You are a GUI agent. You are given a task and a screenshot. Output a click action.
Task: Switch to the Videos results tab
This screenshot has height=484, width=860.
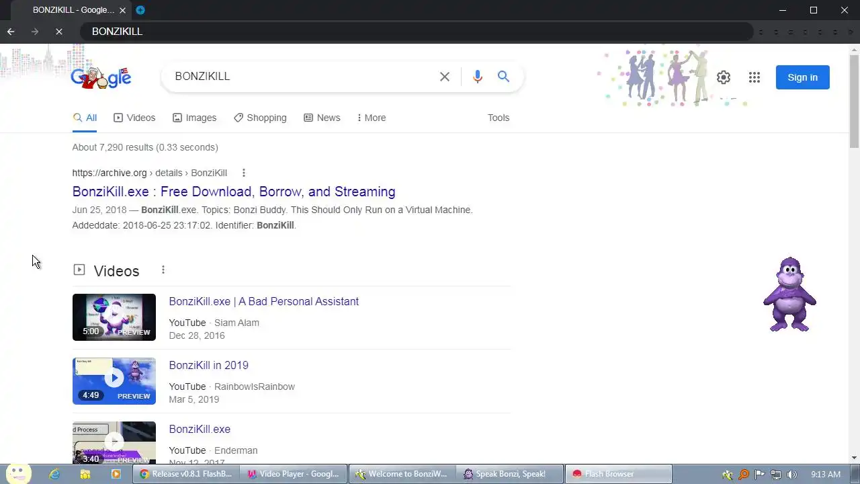[134, 118]
